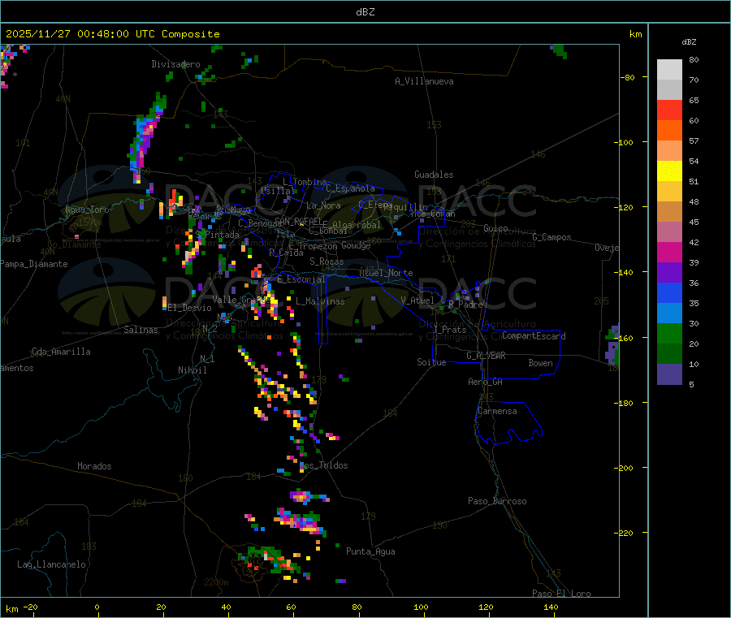Click the SAN_RAFAEL city label
Screen dimensions: 731x618
click(x=297, y=221)
